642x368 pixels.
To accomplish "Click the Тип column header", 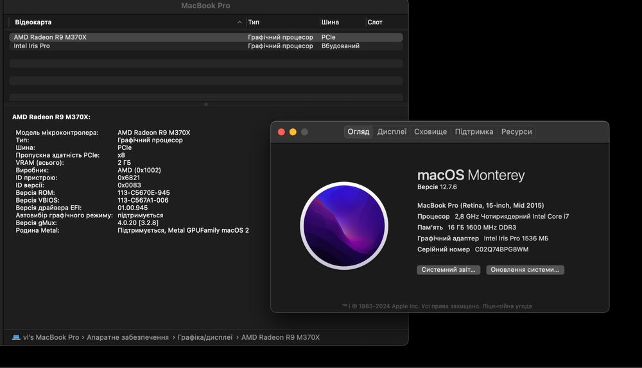I will pyautogui.click(x=254, y=22).
